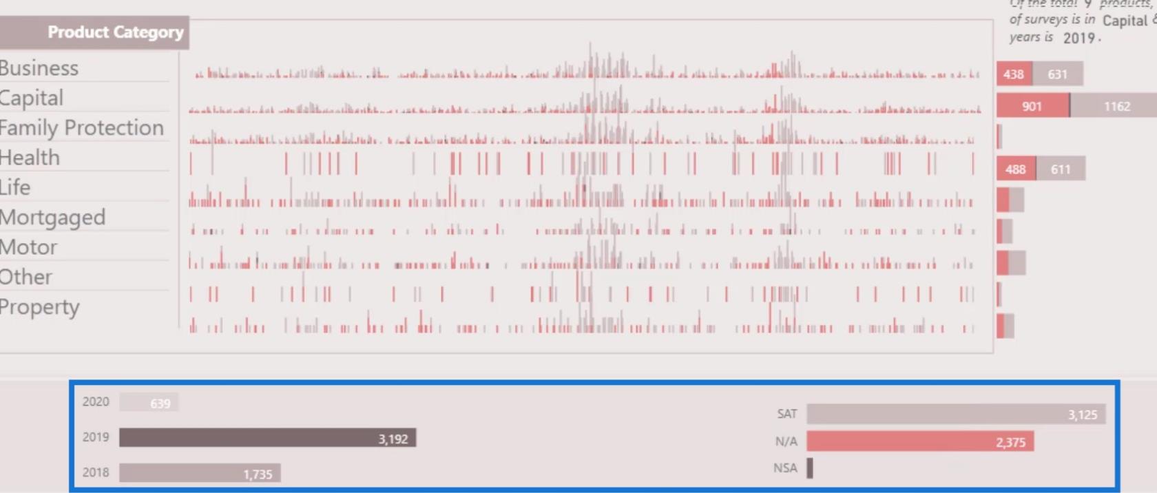Viewport: 1157px width, 493px height.
Task: Click the N/A bar showing 2,375
Action: tap(920, 441)
